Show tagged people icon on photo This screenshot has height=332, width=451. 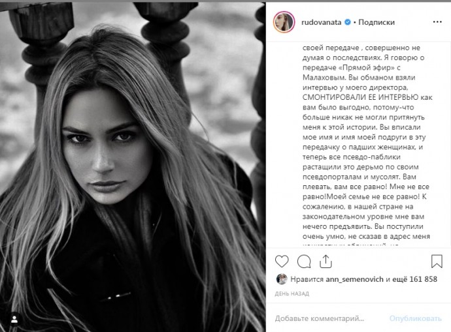tap(14, 320)
